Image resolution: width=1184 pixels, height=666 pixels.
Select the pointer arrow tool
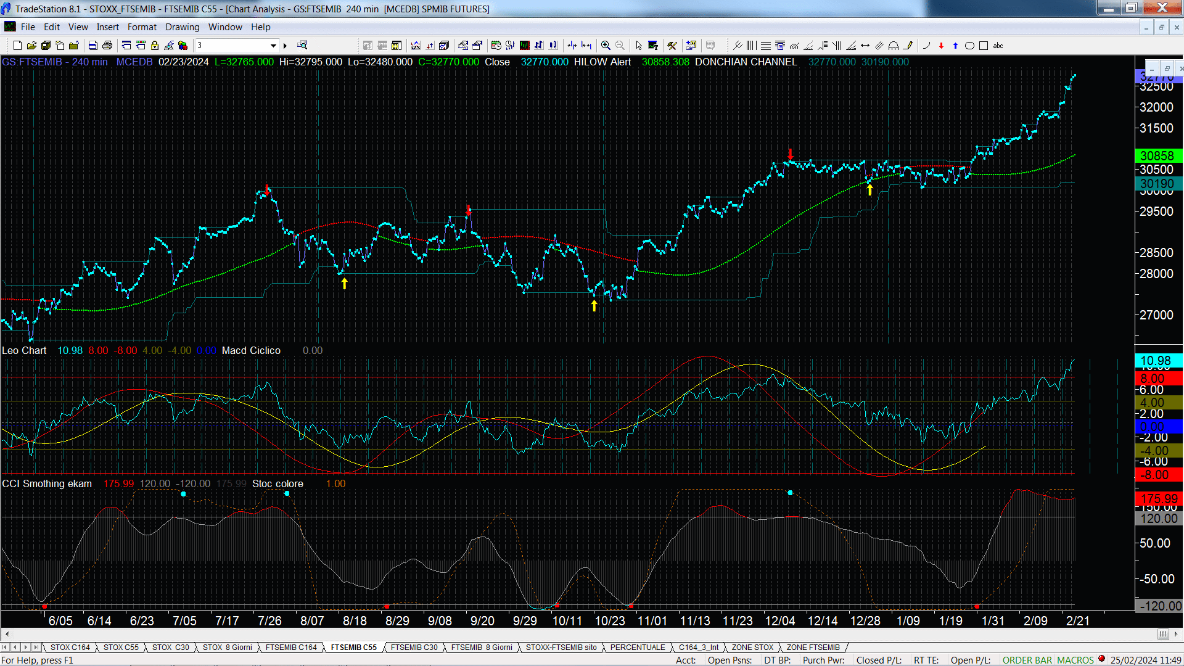pyautogui.click(x=639, y=45)
